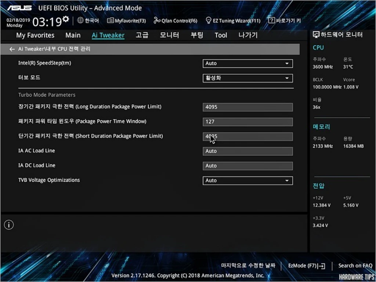
Task: Click the 16384 MB capacity value
Action: coord(353,146)
